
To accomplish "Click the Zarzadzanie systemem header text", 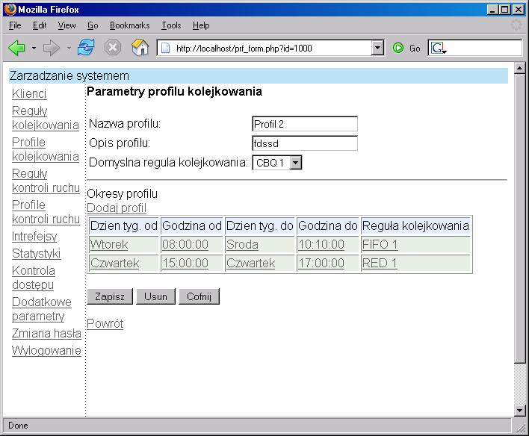I will [69, 76].
